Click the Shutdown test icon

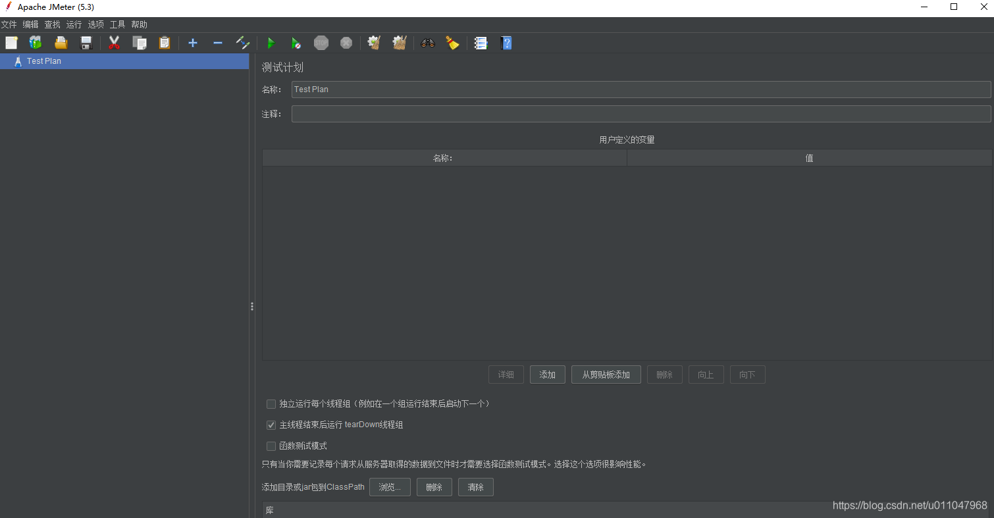pos(346,43)
